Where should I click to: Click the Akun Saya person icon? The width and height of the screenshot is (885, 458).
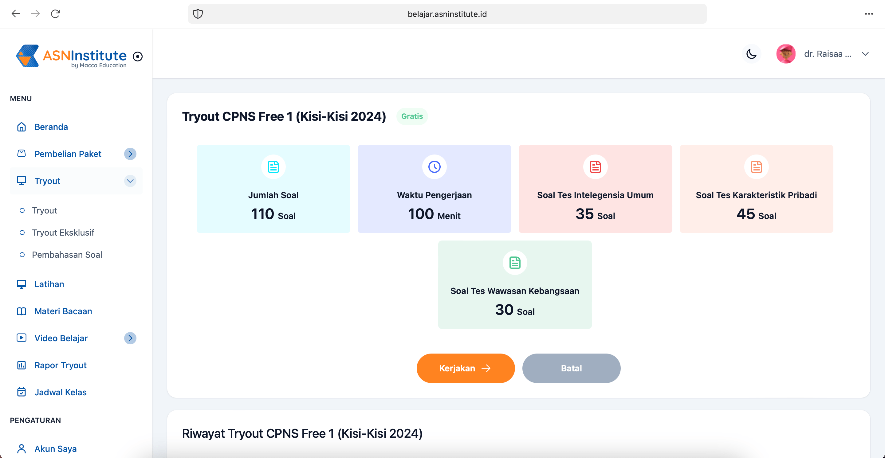[x=21, y=449]
